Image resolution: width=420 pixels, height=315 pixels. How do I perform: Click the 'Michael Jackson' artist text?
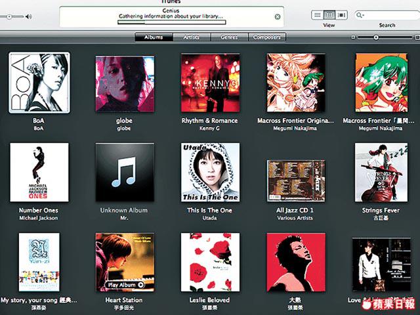coord(39,219)
